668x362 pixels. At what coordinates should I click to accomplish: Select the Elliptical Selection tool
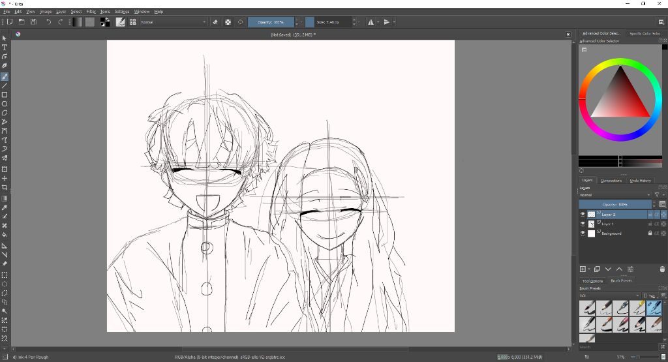[5, 284]
